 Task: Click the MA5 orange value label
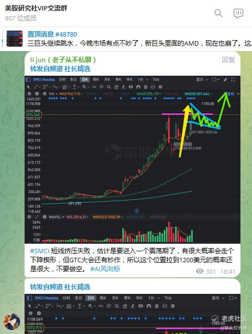pos(70,94)
